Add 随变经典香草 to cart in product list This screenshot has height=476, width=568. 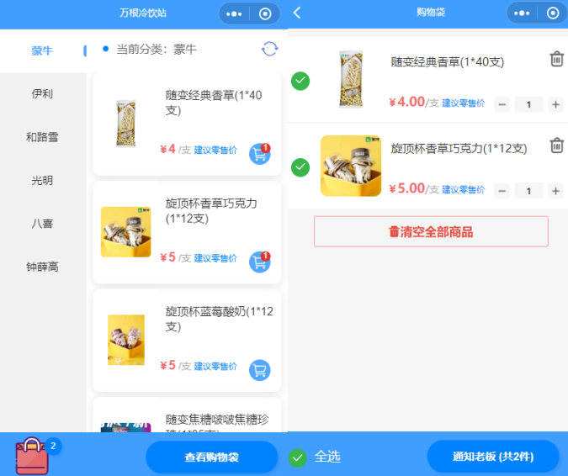260,154
